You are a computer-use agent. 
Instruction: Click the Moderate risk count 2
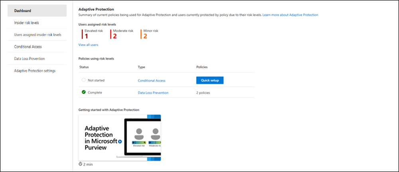115,36
